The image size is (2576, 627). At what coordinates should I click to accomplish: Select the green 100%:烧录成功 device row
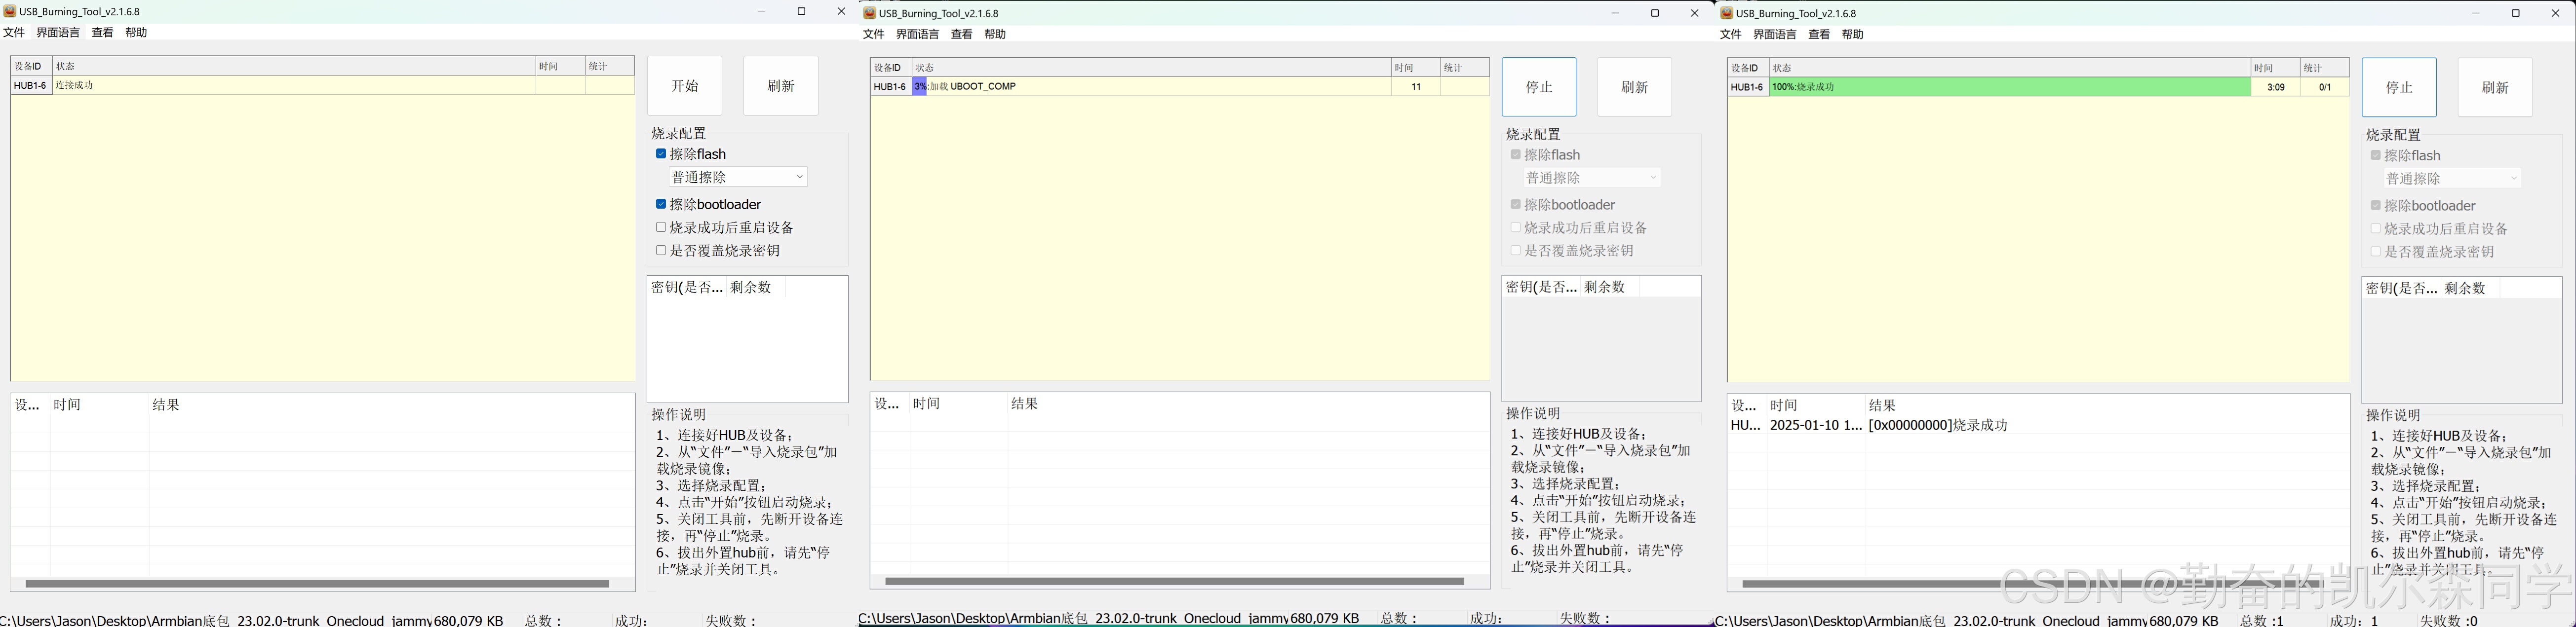click(2010, 87)
